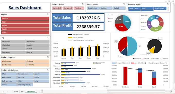Screen dimensions: 175x94
Task: Toggle the Pending delivery status filter
Action: click(x=79, y=8)
